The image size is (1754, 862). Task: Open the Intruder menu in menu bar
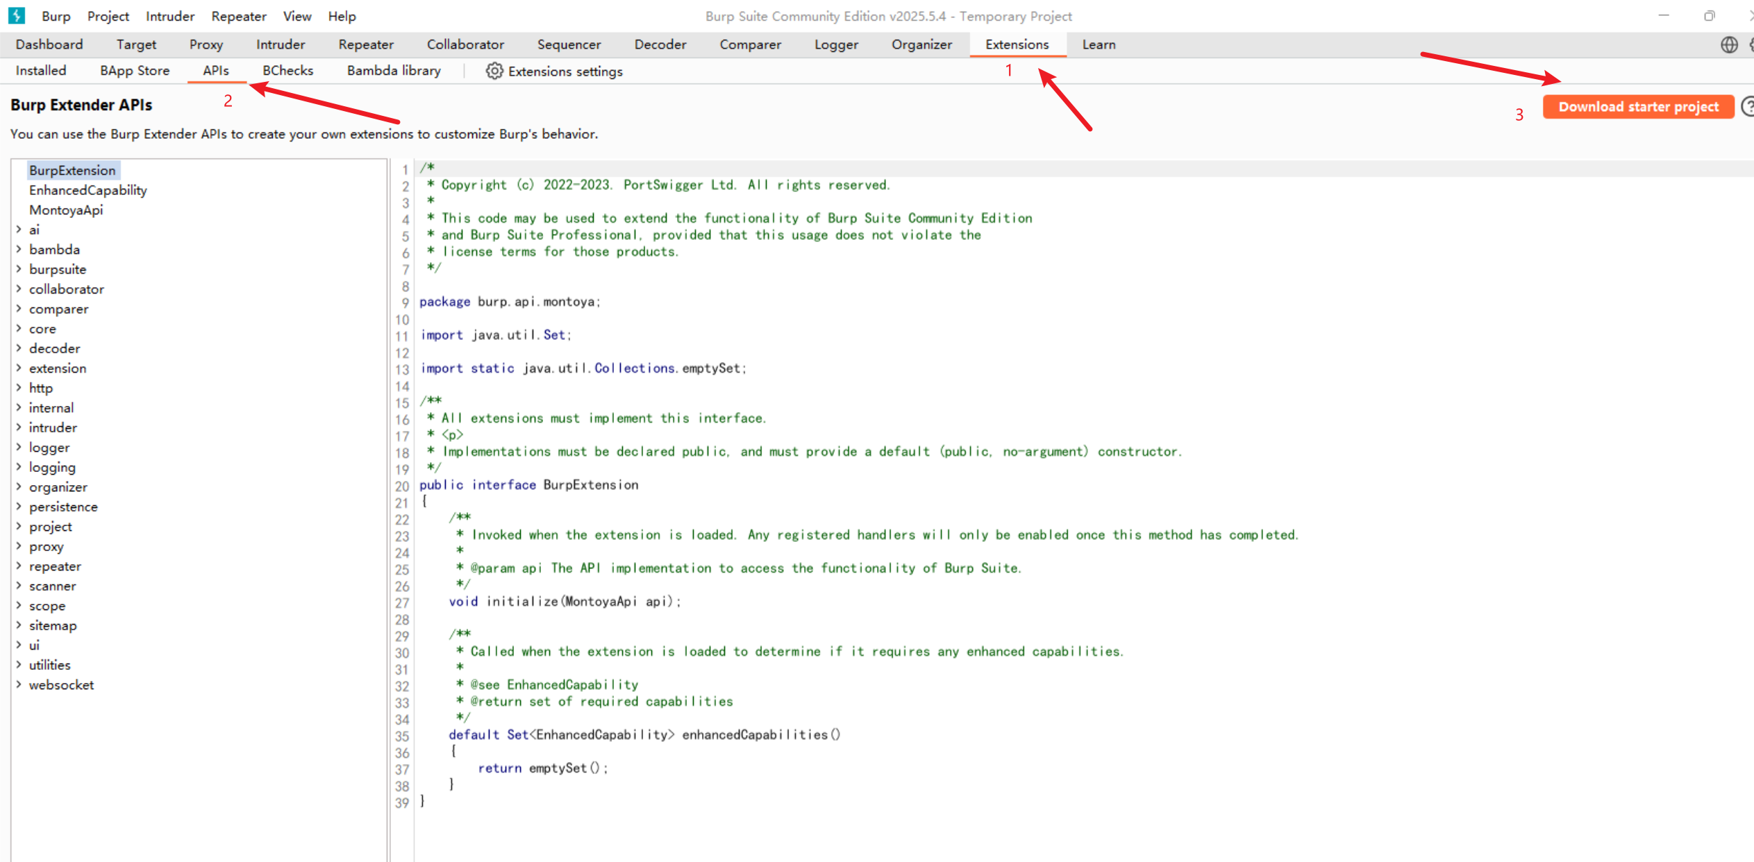[170, 16]
